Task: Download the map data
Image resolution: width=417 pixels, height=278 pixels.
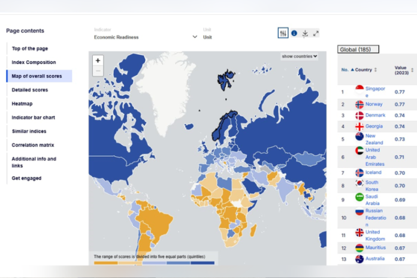Action: pyautogui.click(x=305, y=34)
